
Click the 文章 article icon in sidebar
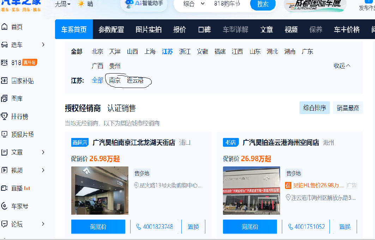click(x=4, y=152)
